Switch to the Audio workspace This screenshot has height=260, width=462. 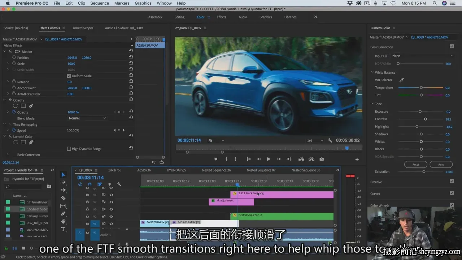tap(243, 17)
